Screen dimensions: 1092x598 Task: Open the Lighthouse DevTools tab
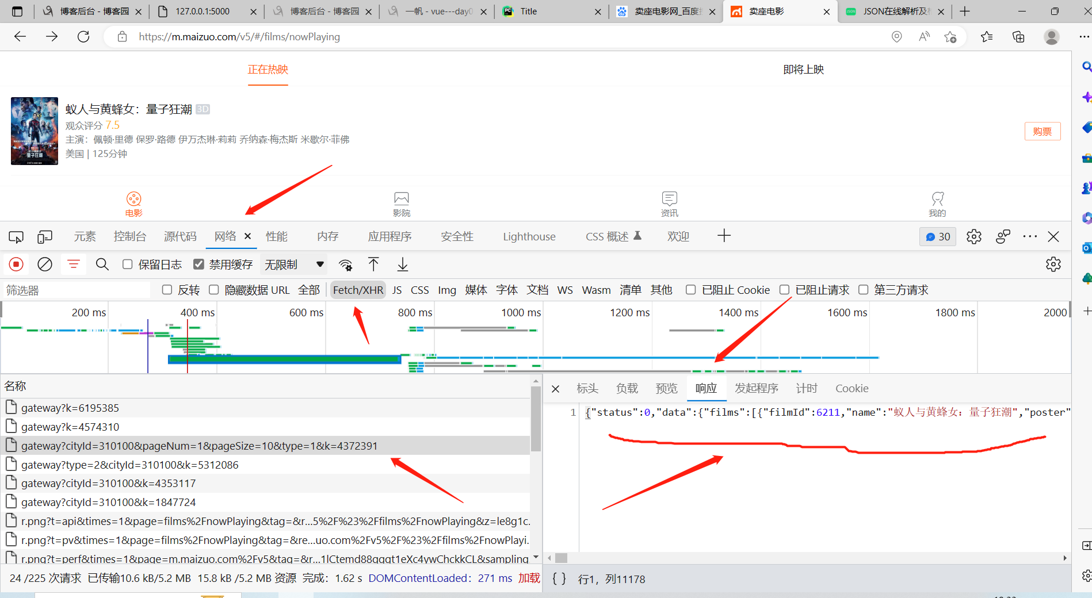click(x=529, y=236)
